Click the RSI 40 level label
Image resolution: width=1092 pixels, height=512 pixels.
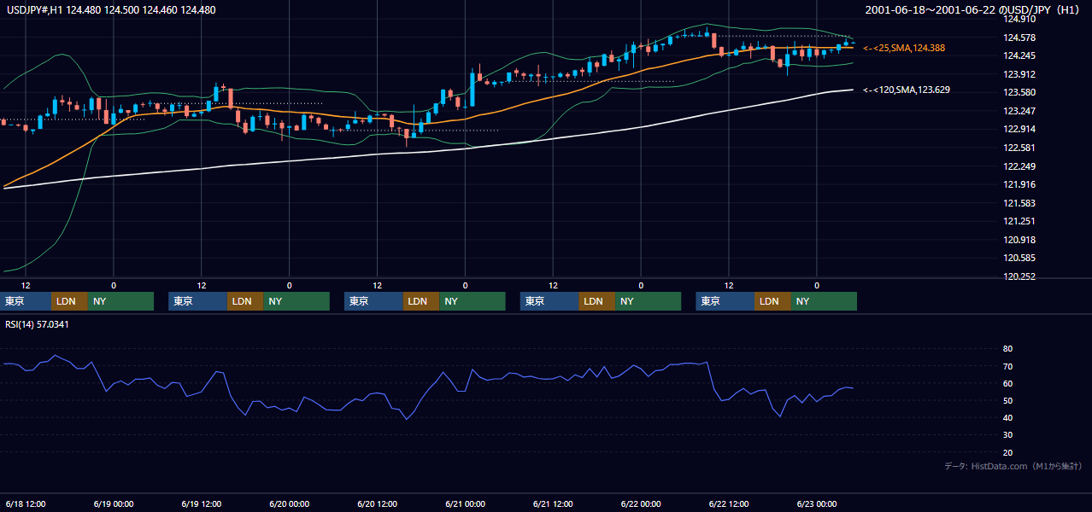(1007, 417)
